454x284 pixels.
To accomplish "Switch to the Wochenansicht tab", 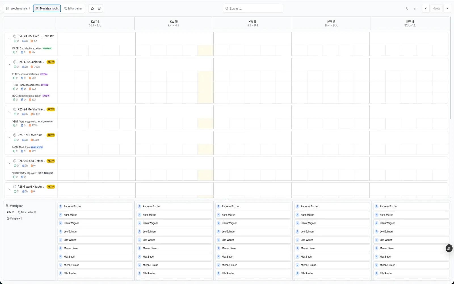I will (18, 9).
